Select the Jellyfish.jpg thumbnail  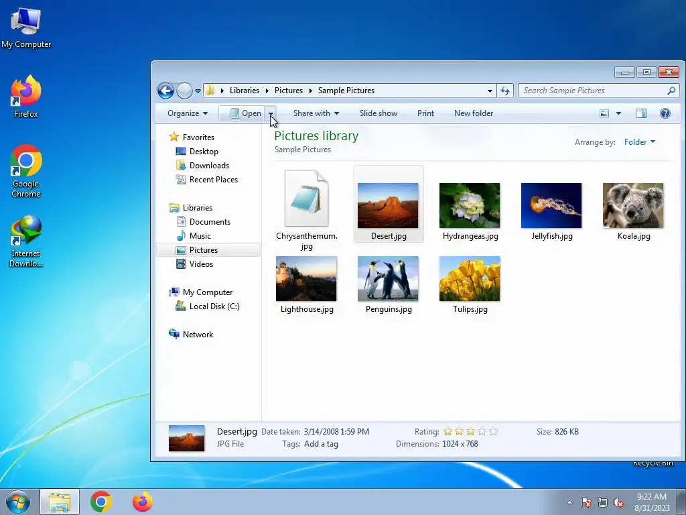[x=551, y=205]
